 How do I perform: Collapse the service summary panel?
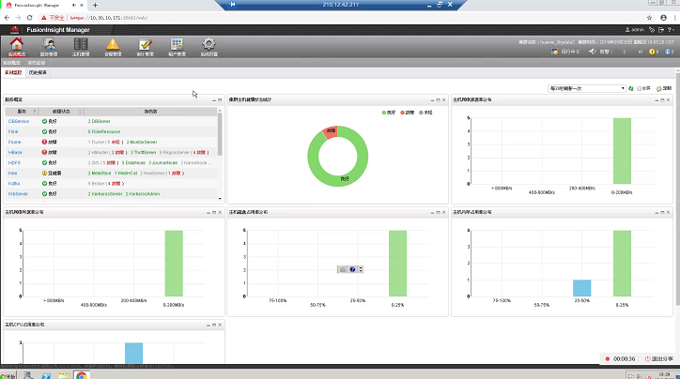[x=214, y=100]
